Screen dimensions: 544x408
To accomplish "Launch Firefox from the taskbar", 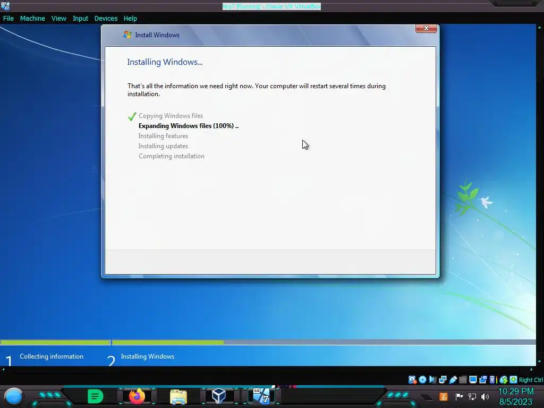I will click(137, 396).
